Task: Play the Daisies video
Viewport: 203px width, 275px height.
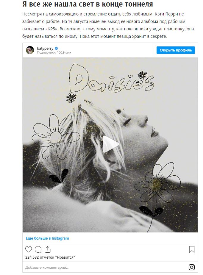Action: point(110,144)
